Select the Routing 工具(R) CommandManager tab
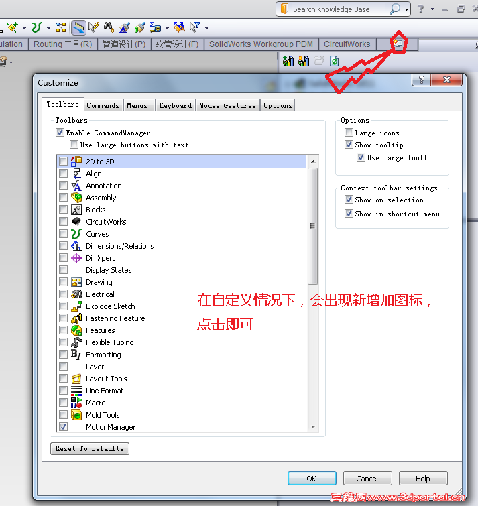The height and width of the screenshot is (506, 478). 63,44
